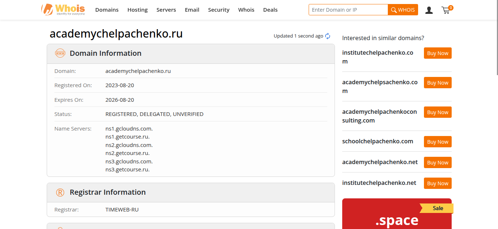Select name server ns2.gcloudns.com.
The width and height of the screenshot is (498, 229).
(129, 145)
